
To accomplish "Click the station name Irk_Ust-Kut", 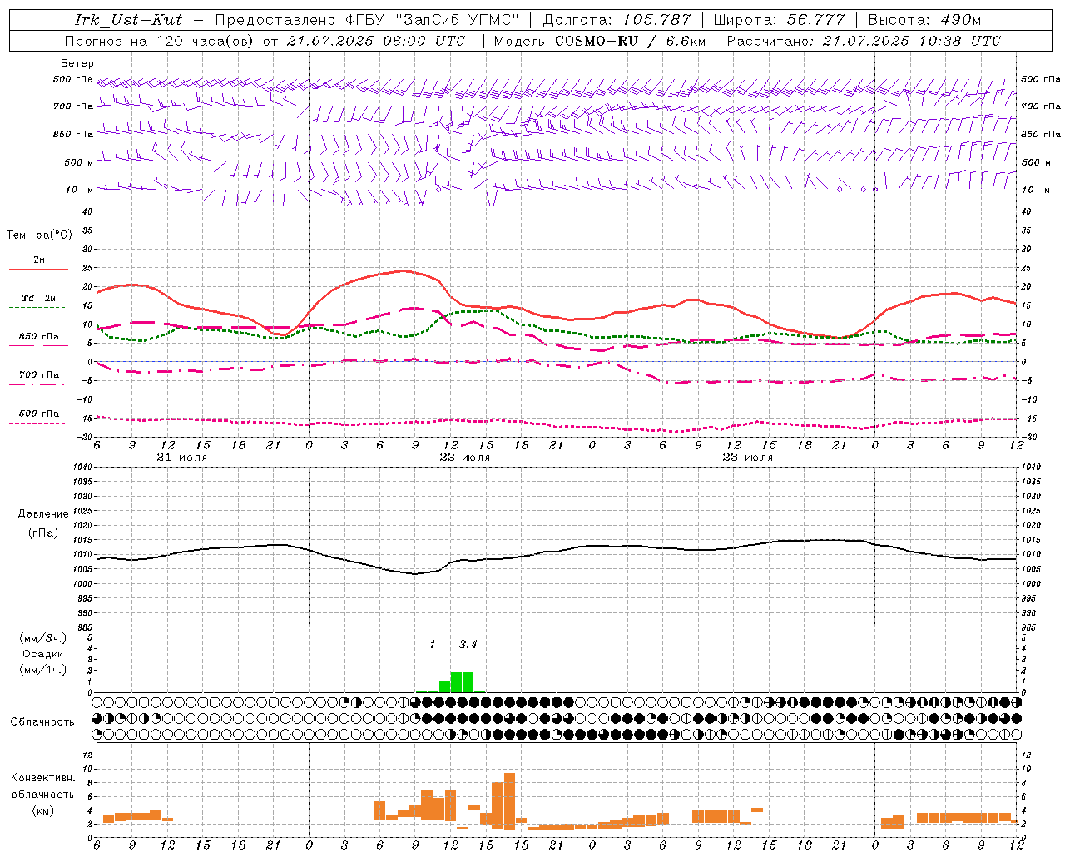I will [129, 20].
